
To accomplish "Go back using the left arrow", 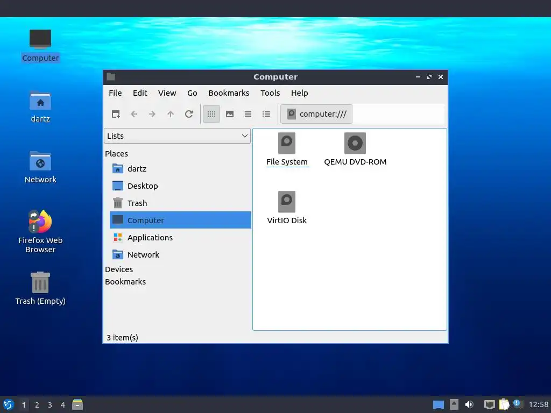I will (x=134, y=114).
